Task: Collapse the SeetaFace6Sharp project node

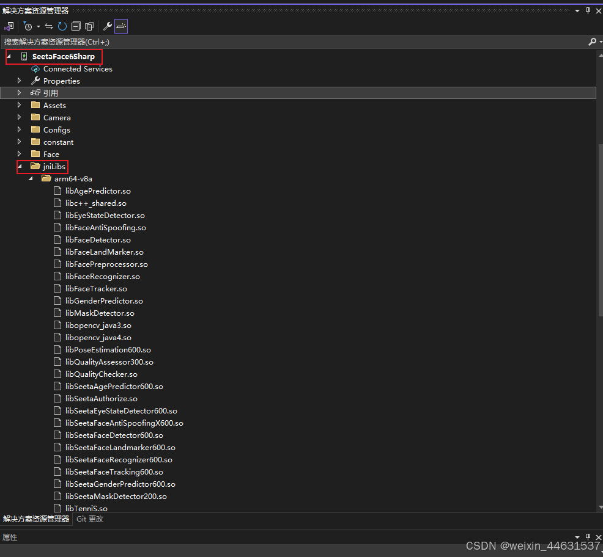Action: 9,56
